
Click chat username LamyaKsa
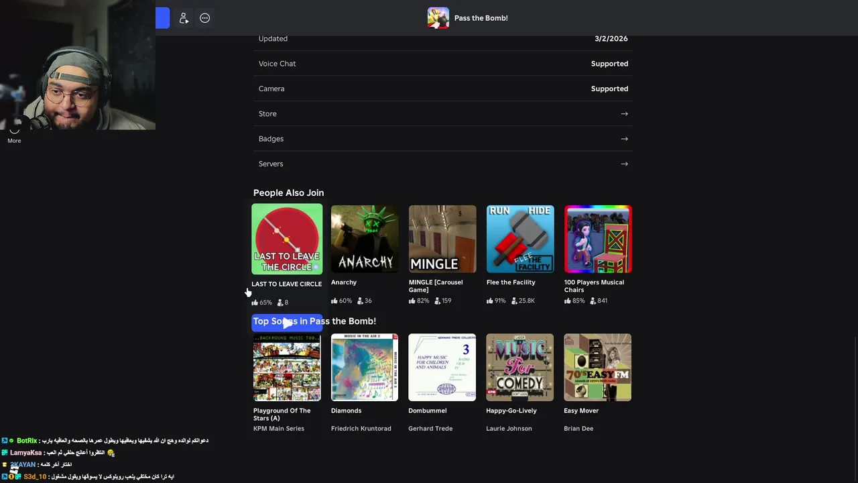pos(25,453)
